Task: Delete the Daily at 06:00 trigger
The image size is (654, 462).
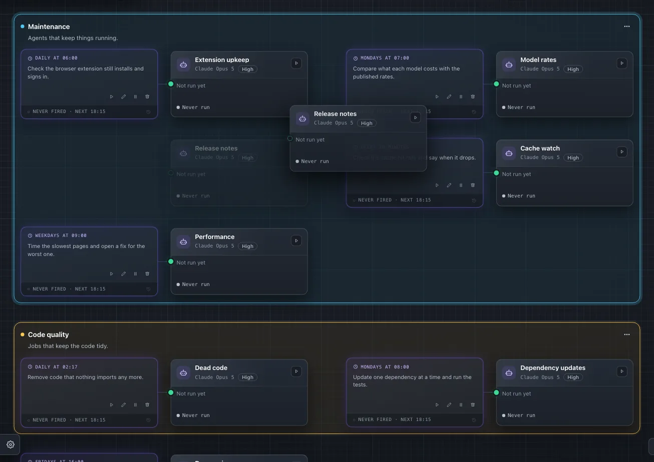Action: tap(147, 96)
